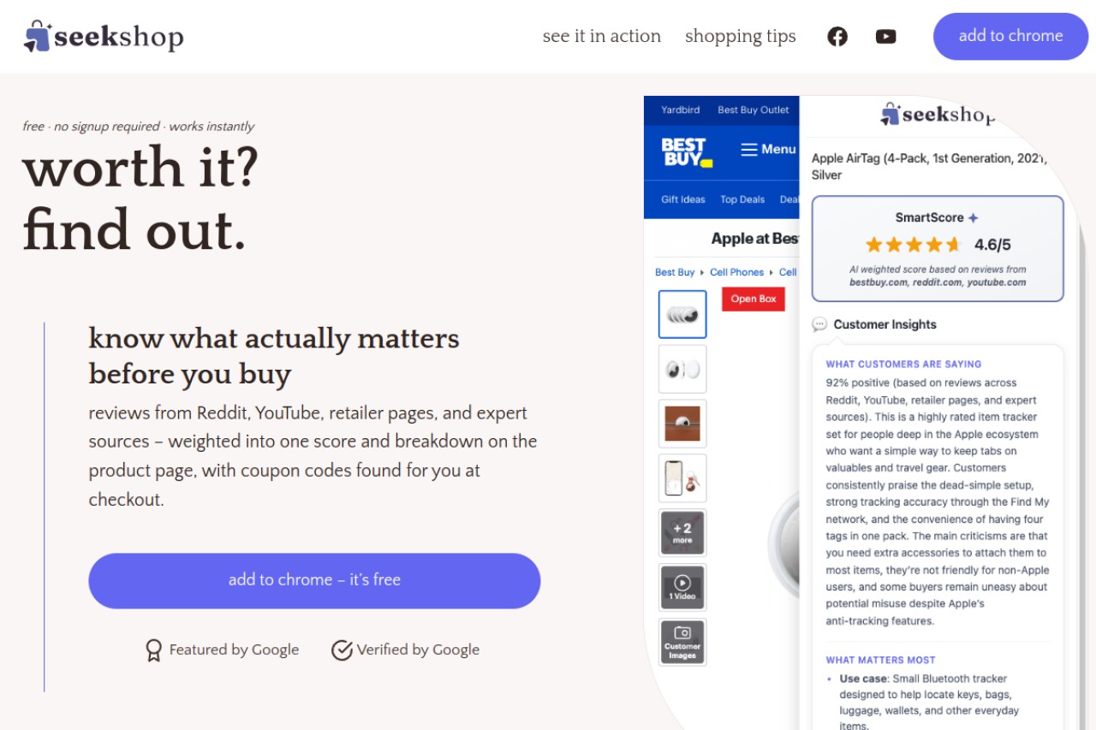Image resolution: width=1096 pixels, height=730 pixels.
Task: Click the seekshop logo in header
Action: (x=104, y=36)
